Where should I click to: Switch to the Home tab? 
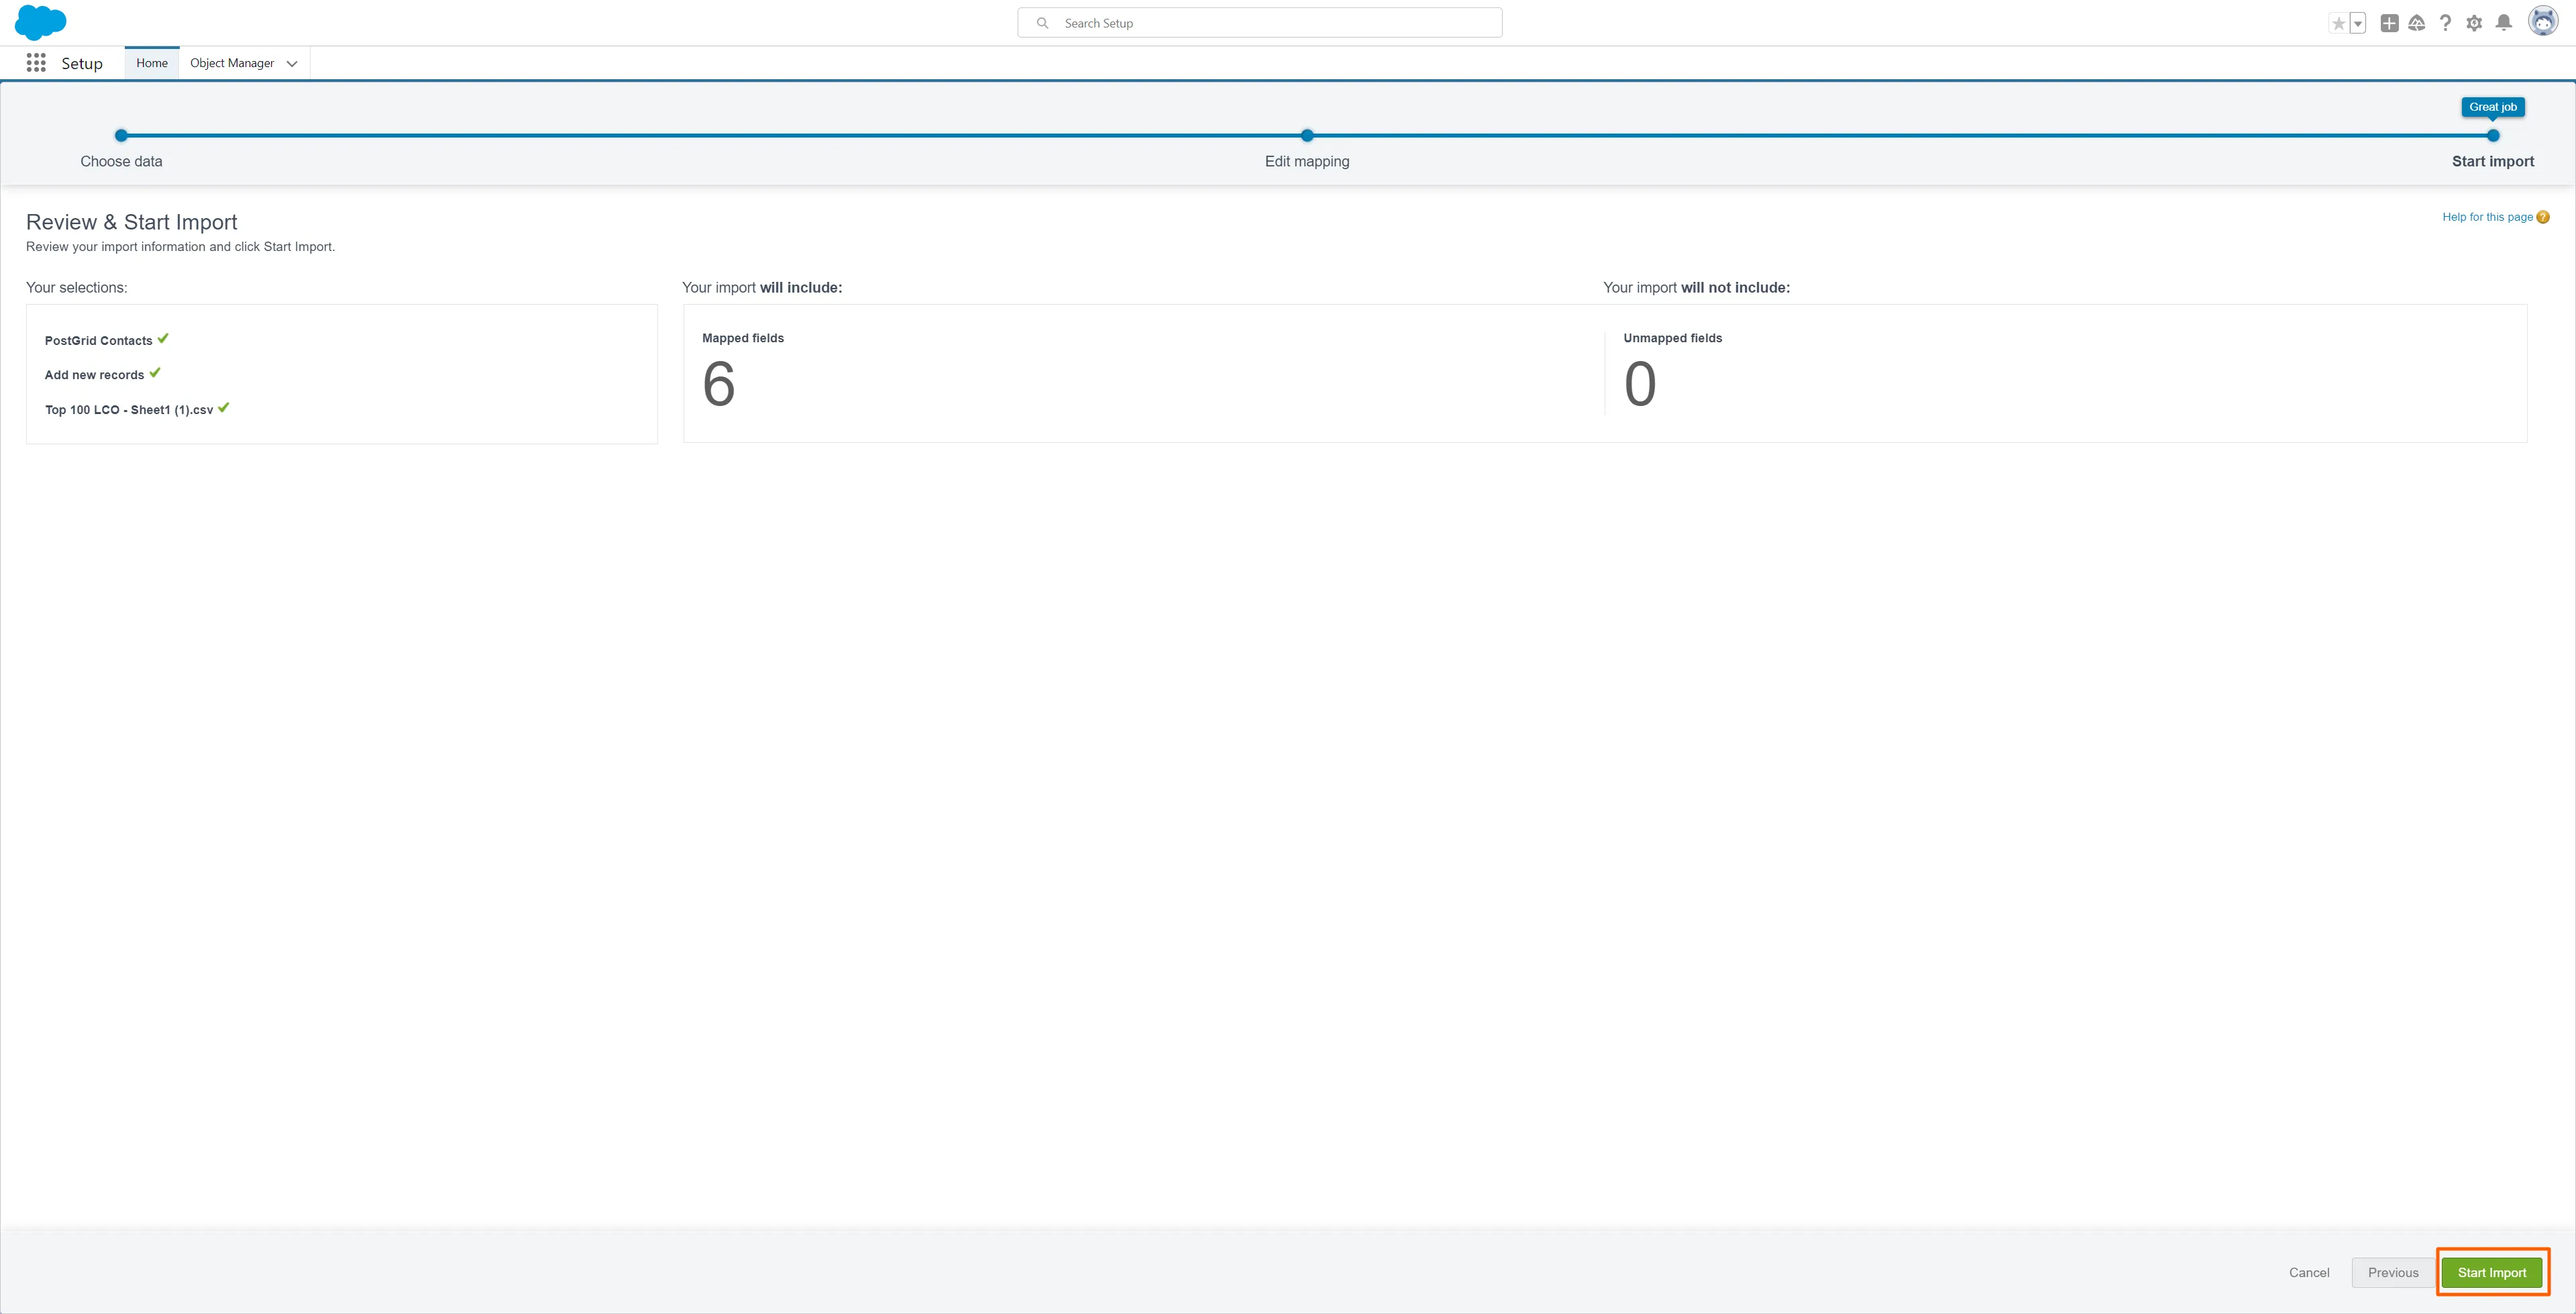[x=152, y=63]
